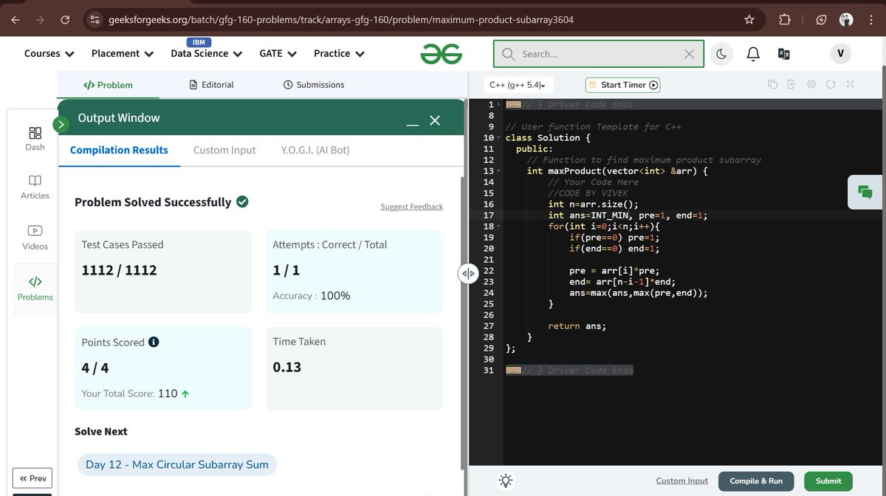Click the Time Taken value 0.13
Image resolution: width=886 pixels, height=496 pixels.
click(x=287, y=367)
